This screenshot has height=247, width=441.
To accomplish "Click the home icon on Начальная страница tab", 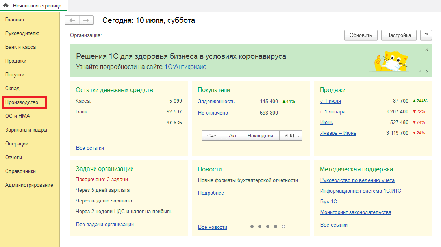I will [x=6, y=6].
